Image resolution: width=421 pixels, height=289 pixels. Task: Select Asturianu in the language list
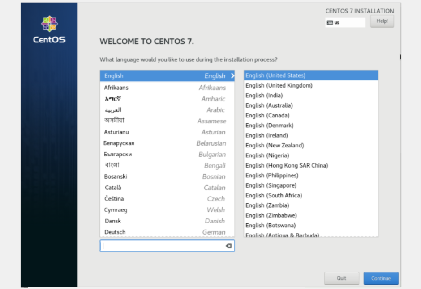pyautogui.click(x=167, y=132)
